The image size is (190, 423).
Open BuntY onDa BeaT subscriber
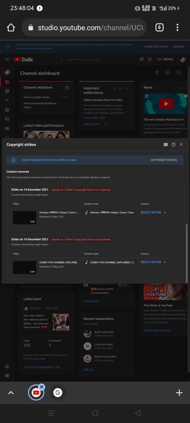[x=99, y=333]
